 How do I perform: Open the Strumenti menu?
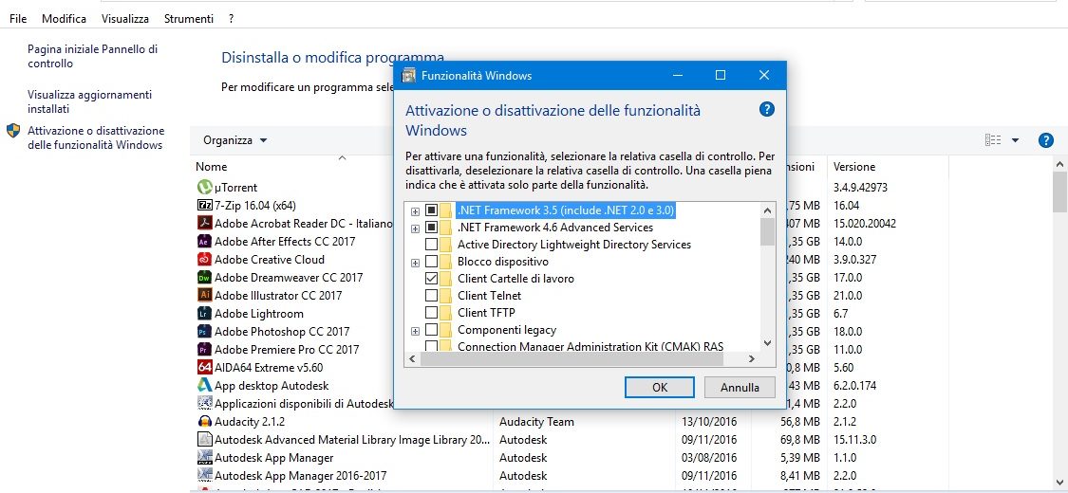(189, 19)
